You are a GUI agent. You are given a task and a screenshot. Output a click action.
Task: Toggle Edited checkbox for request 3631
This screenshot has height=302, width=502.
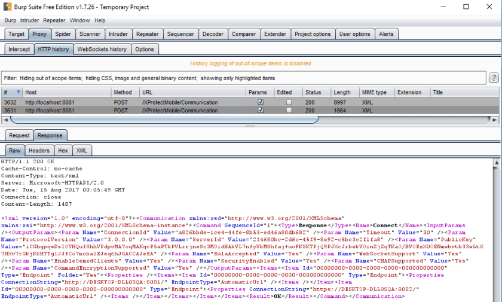click(x=289, y=111)
